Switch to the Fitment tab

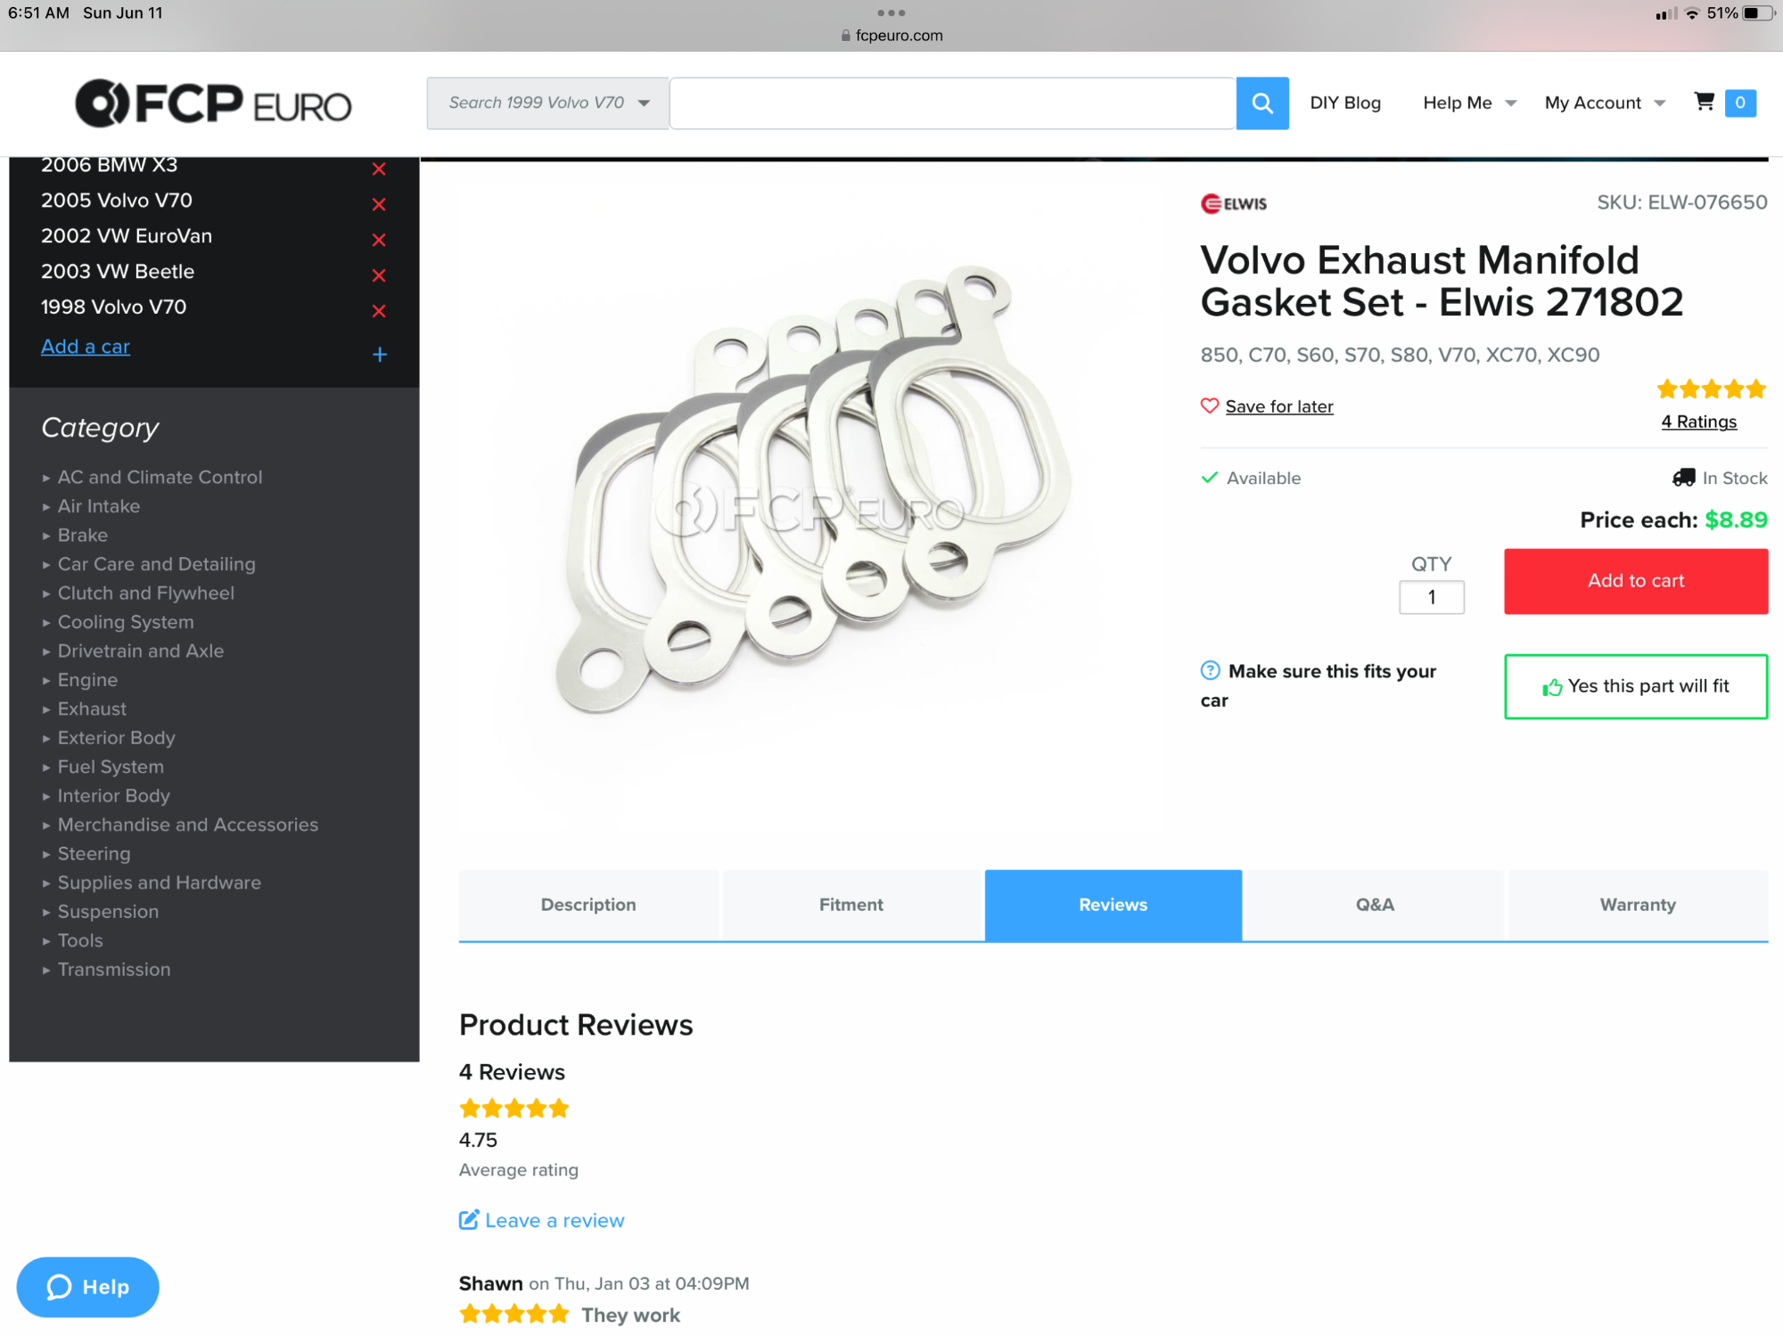(x=851, y=905)
